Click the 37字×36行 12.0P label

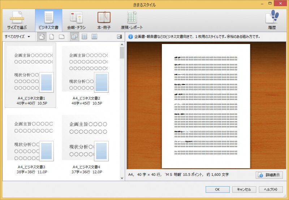[87, 172]
